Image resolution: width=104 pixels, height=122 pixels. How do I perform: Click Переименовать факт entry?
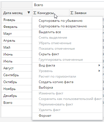pos(67,104)
